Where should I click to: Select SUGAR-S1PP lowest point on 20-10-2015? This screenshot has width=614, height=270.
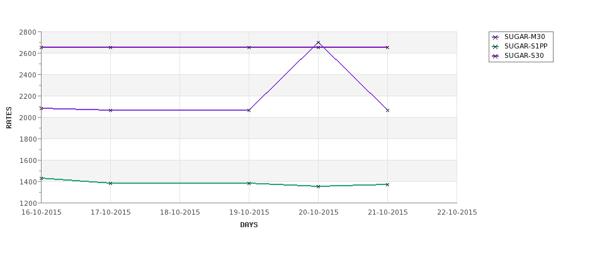319,186
